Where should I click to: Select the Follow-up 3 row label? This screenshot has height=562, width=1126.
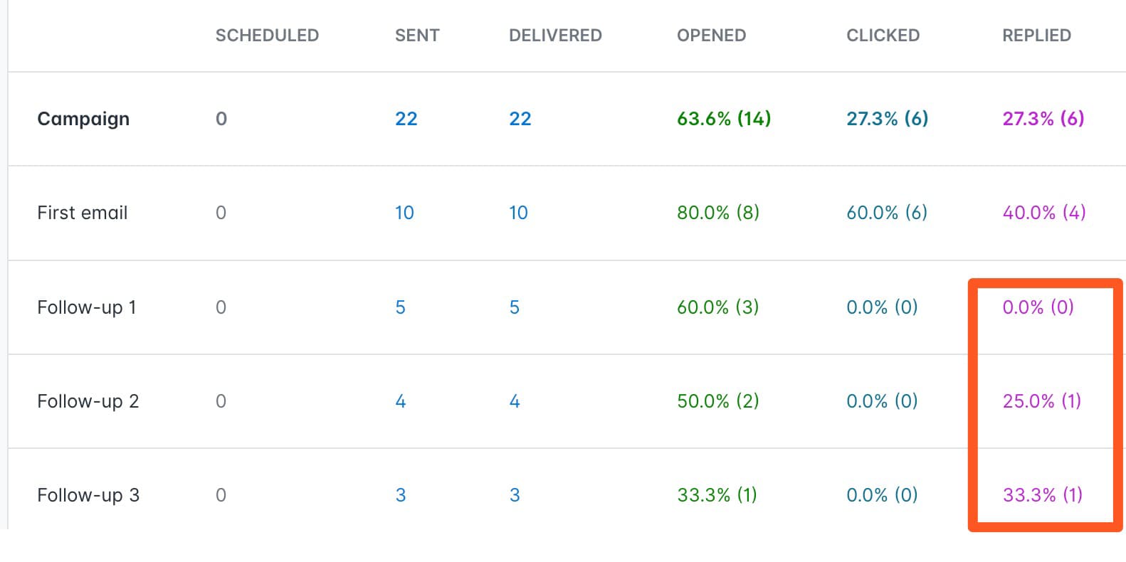click(x=88, y=495)
